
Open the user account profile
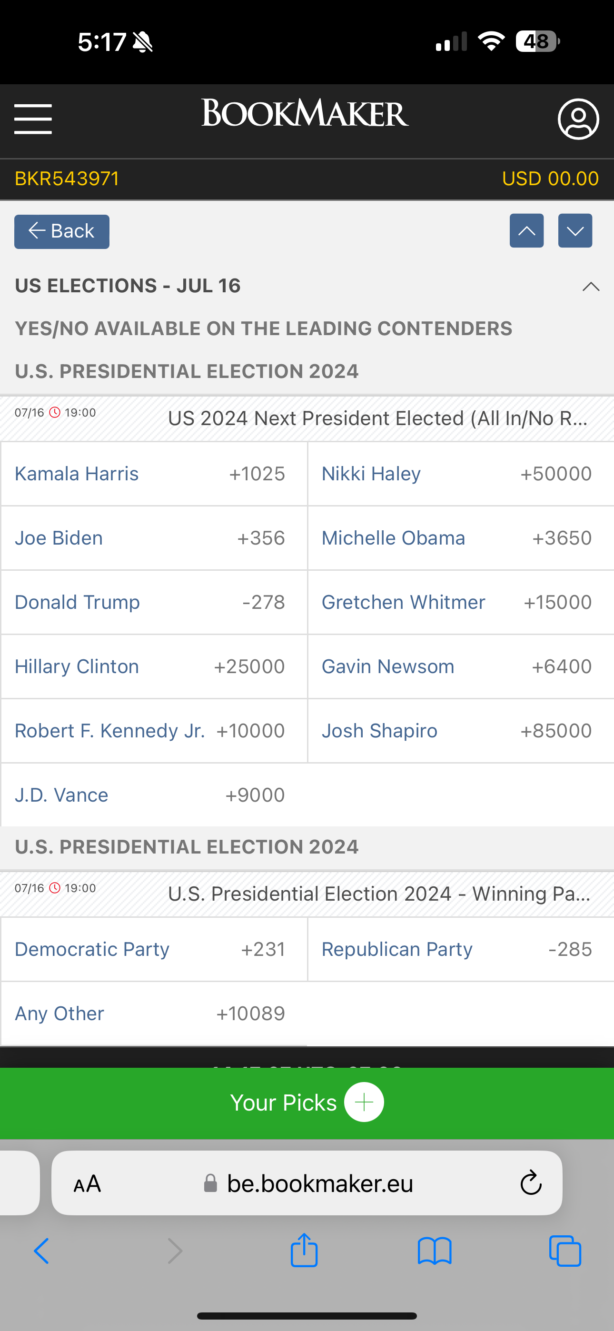(x=578, y=119)
